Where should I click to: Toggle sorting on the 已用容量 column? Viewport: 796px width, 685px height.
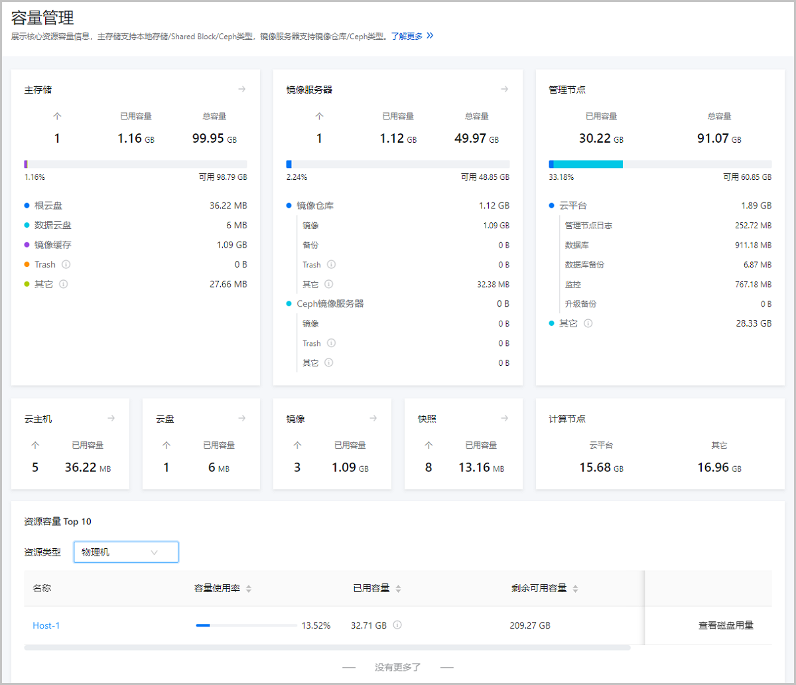pyautogui.click(x=398, y=587)
